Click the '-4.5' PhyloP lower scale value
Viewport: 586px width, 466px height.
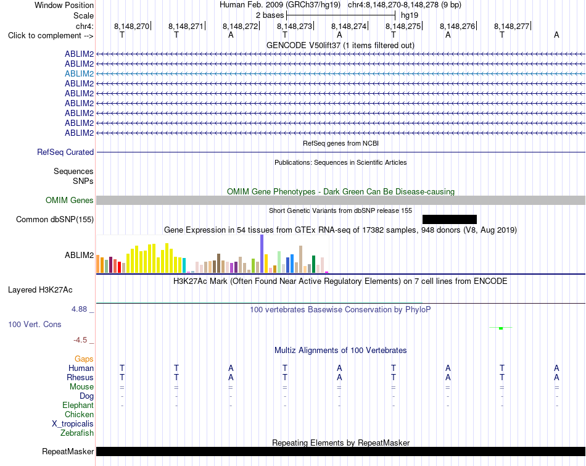pos(80,340)
